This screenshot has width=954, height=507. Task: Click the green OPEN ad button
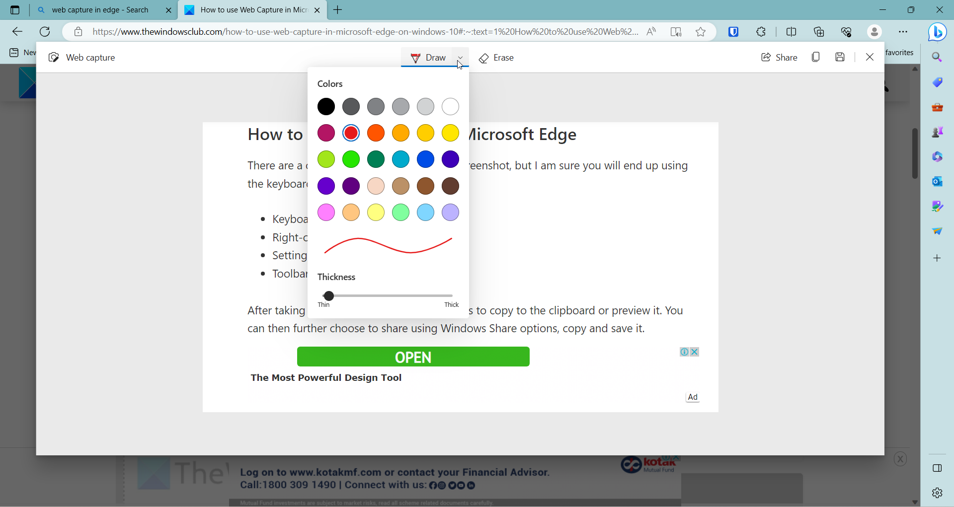pos(413,357)
